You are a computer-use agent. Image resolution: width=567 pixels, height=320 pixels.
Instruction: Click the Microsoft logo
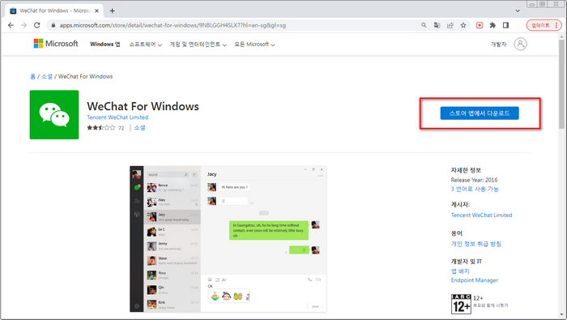click(56, 44)
